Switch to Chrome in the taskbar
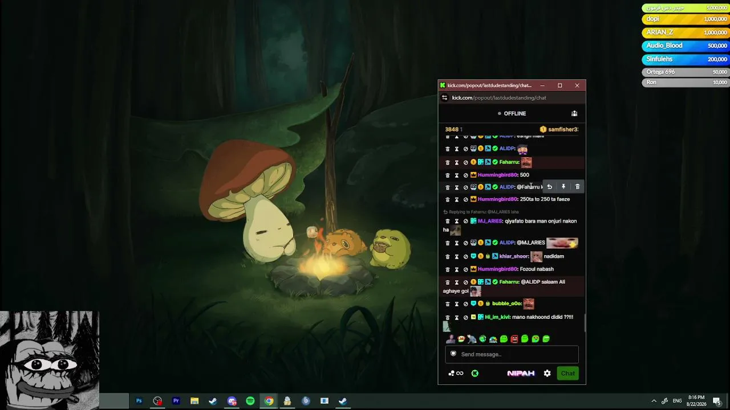Image resolution: width=730 pixels, height=410 pixels. click(x=269, y=401)
